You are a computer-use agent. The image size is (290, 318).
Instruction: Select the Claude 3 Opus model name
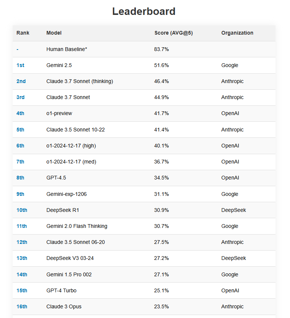64,307
